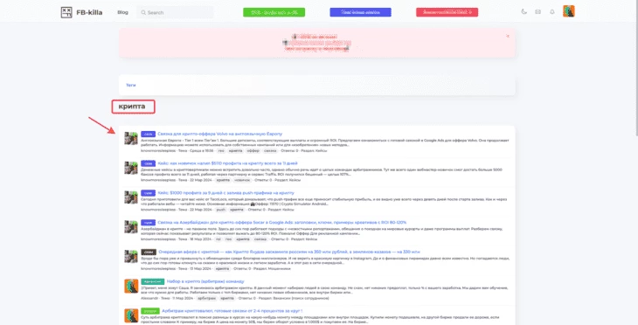638x325 pixels.
Task: Open thread Набор в крипто (арбитраж) команду
Action: click(205, 281)
